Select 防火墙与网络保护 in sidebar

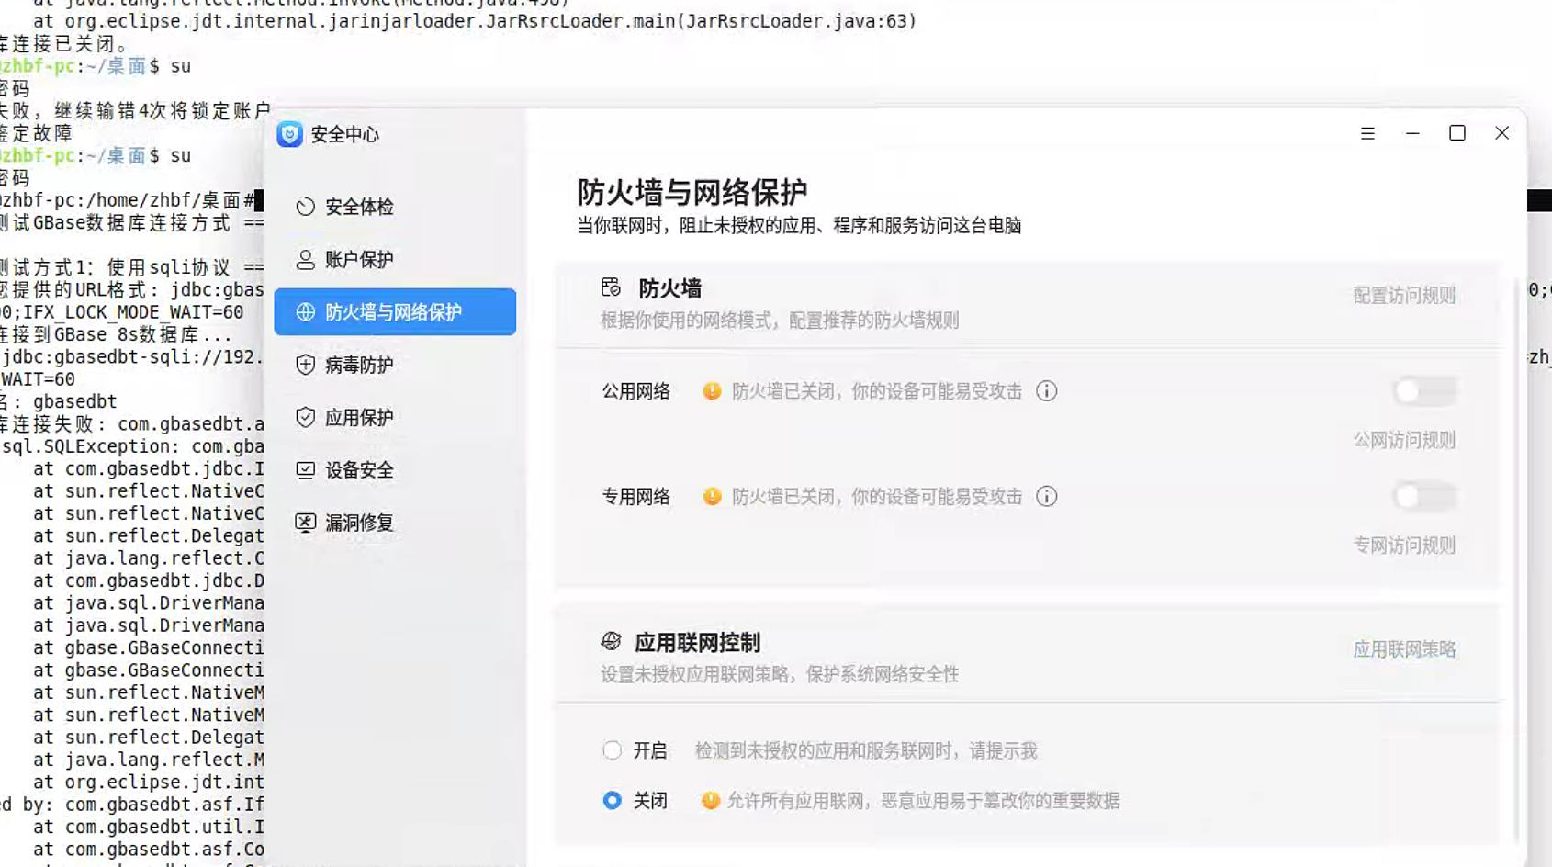coord(395,312)
